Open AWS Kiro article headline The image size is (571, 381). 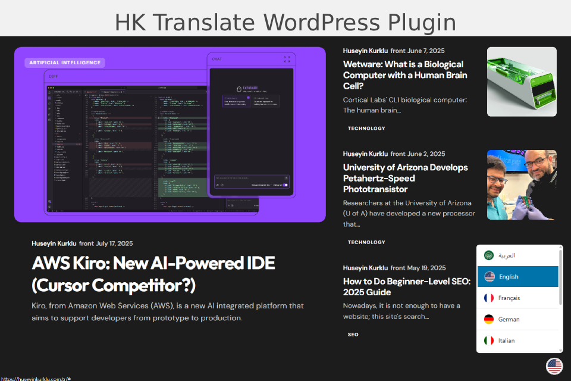[x=153, y=274]
